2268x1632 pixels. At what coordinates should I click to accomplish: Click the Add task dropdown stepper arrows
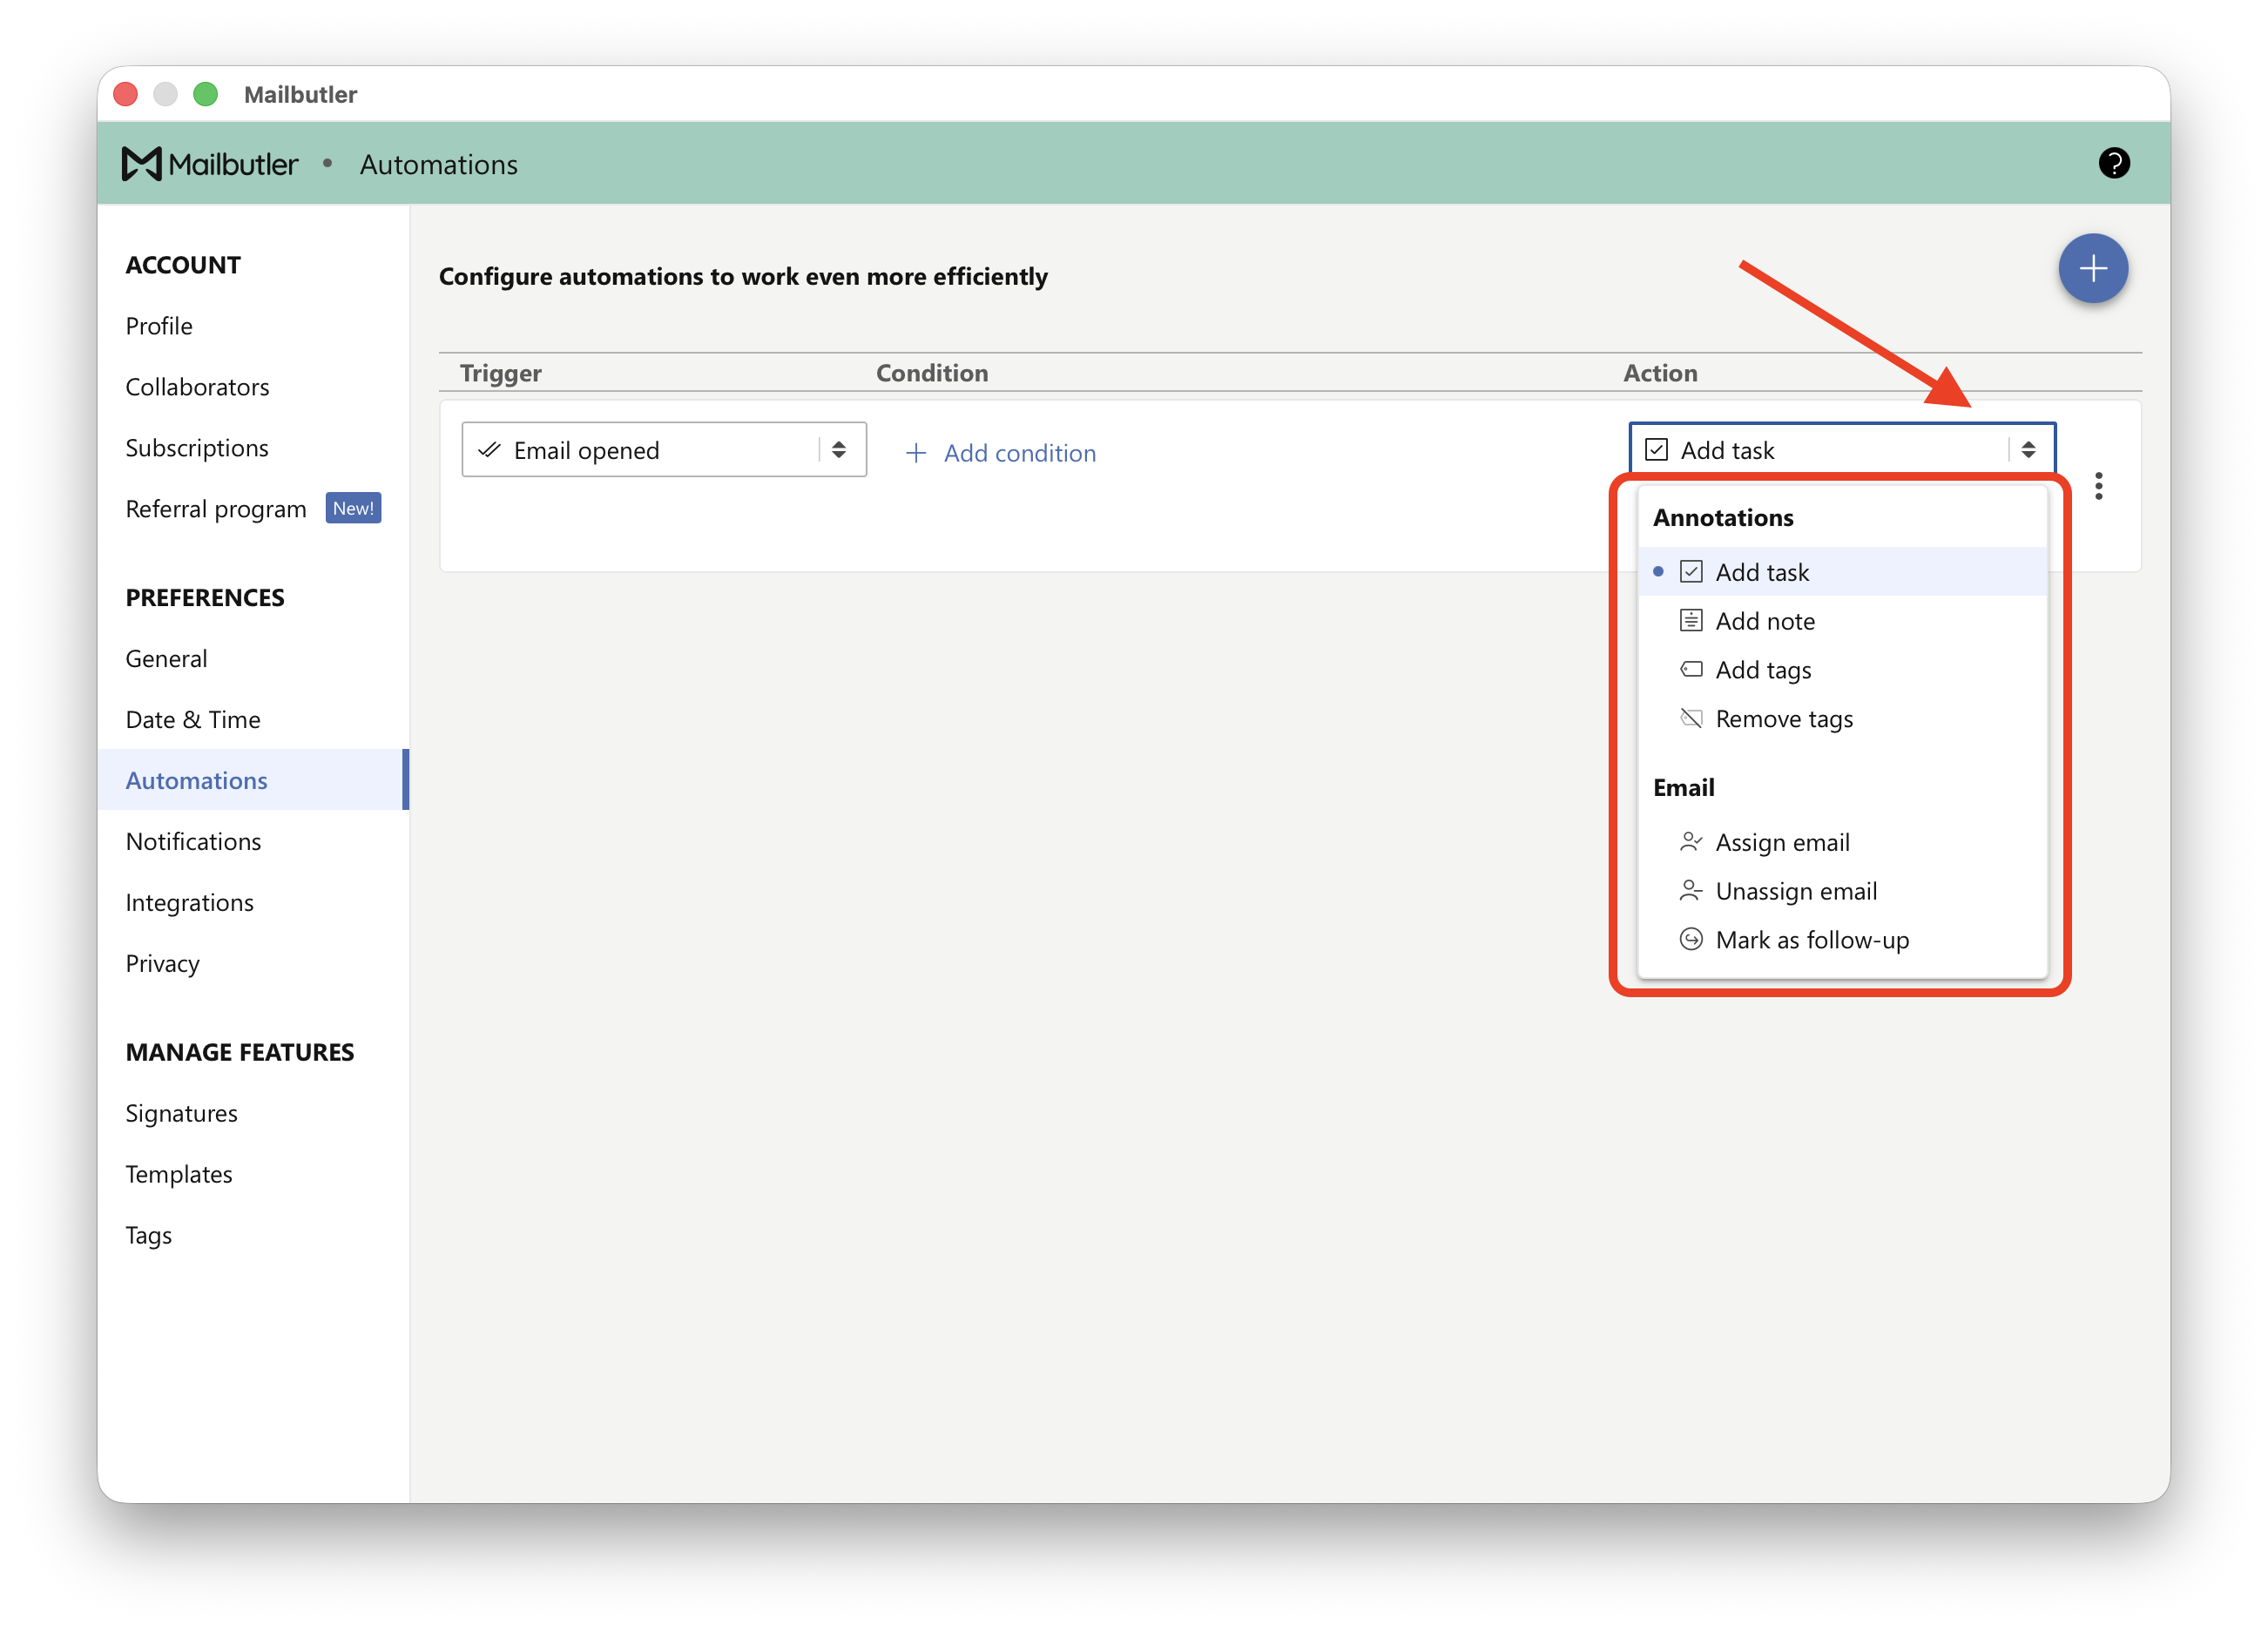[x=2028, y=450]
